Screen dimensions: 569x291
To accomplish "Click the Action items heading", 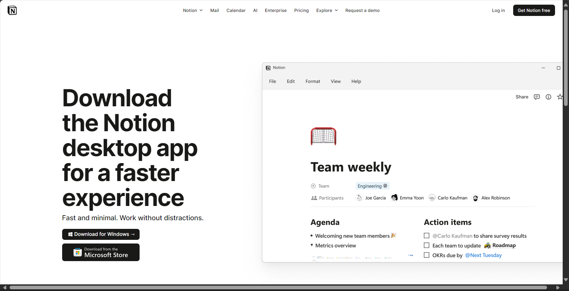I will (448, 222).
